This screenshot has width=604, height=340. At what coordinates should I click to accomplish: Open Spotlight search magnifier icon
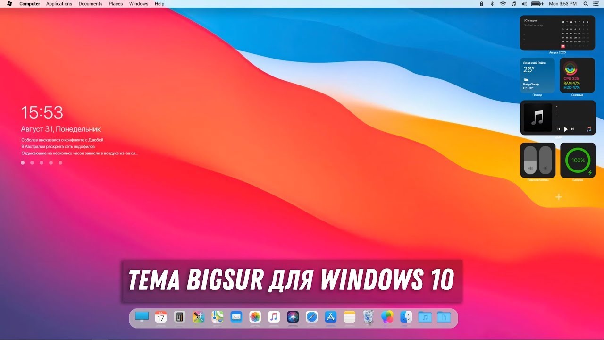click(x=586, y=4)
